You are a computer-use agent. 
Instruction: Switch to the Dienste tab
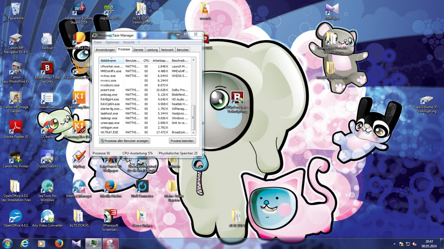coord(138,50)
